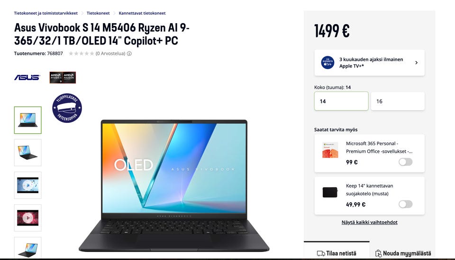This screenshot has width=455, height=260.
Task: Click the Microsoft 365 Personal product image
Action: click(x=330, y=150)
